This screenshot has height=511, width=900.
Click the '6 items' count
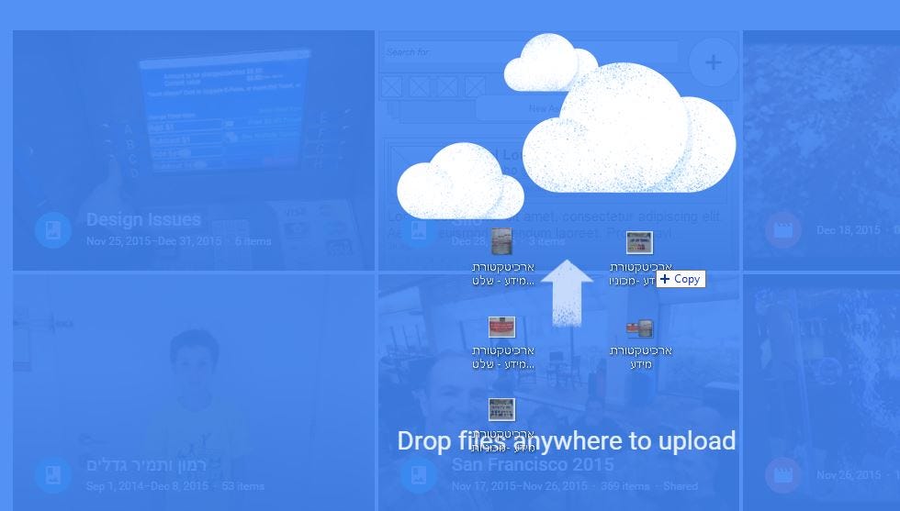253,241
